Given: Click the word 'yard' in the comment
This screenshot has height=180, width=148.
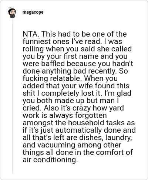Looking at the screenshot, I should pyautogui.click(x=116, y=108).
